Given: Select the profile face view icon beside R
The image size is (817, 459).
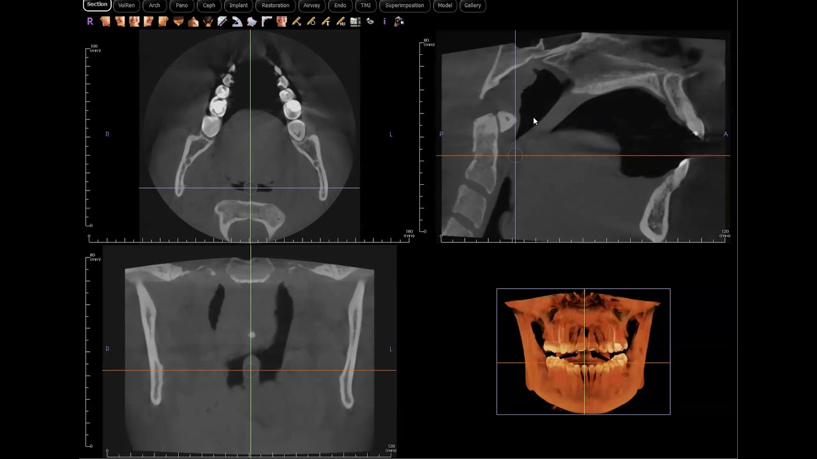Looking at the screenshot, I should point(105,21).
